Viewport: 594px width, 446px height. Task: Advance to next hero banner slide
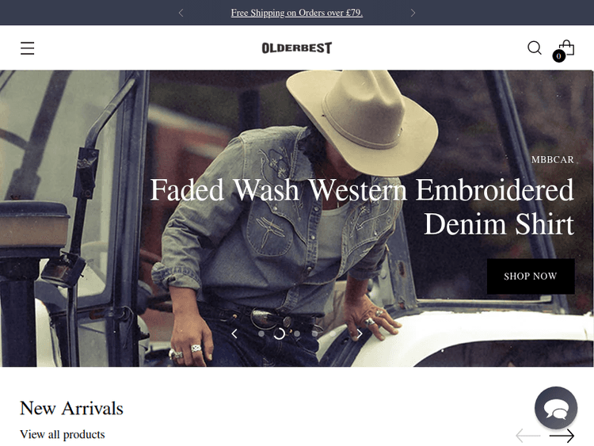coord(360,334)
